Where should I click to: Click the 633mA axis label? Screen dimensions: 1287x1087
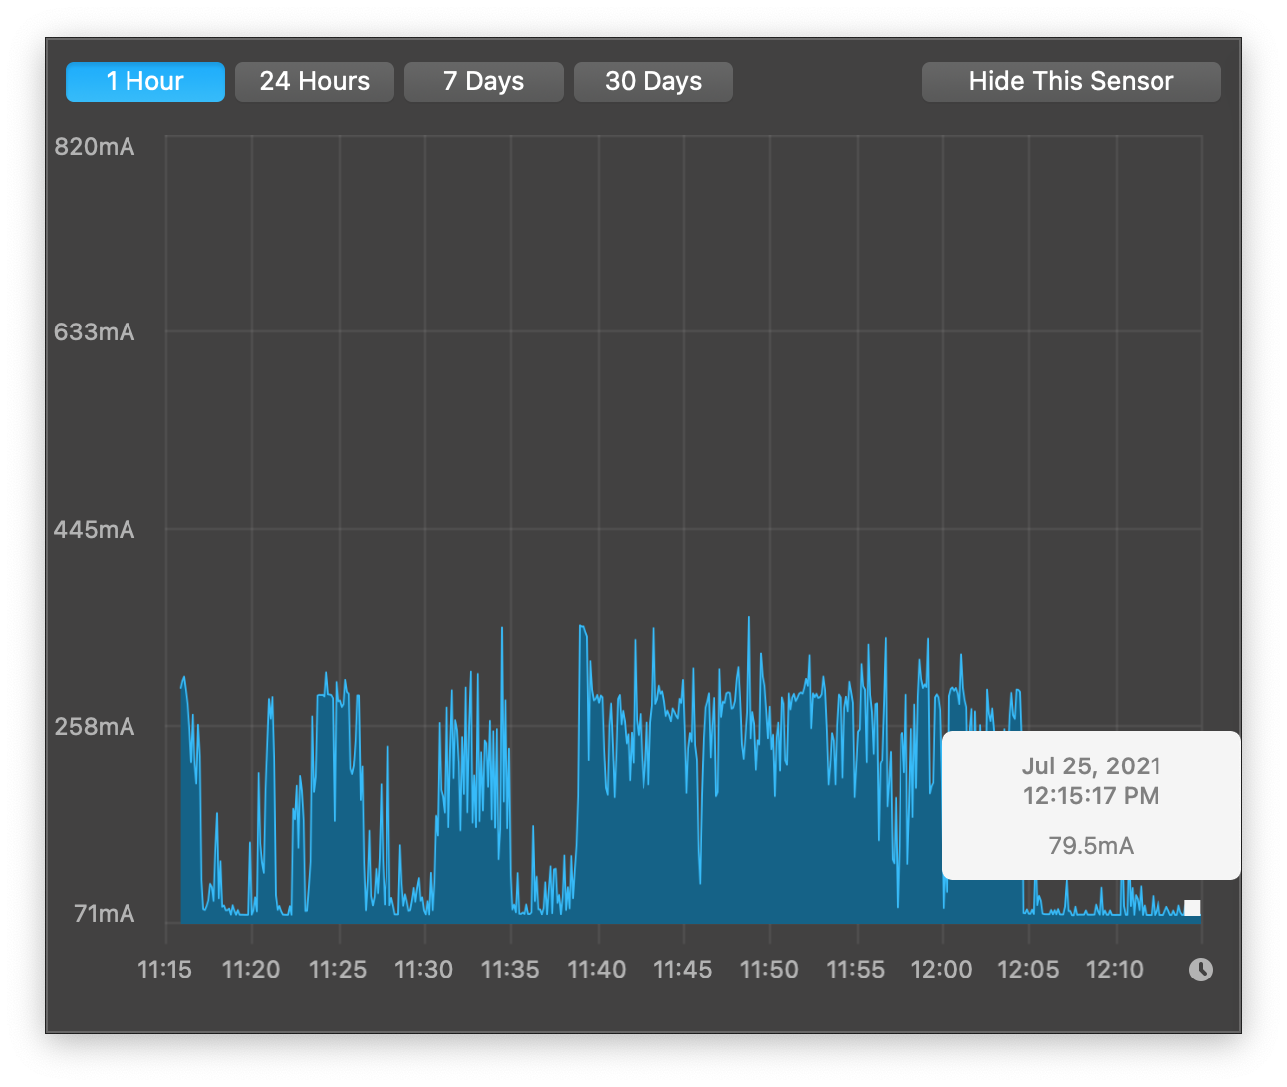coord(95,332)
